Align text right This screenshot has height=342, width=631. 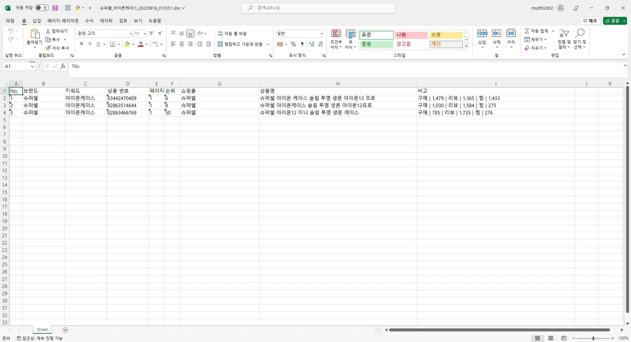click(190, 44)
